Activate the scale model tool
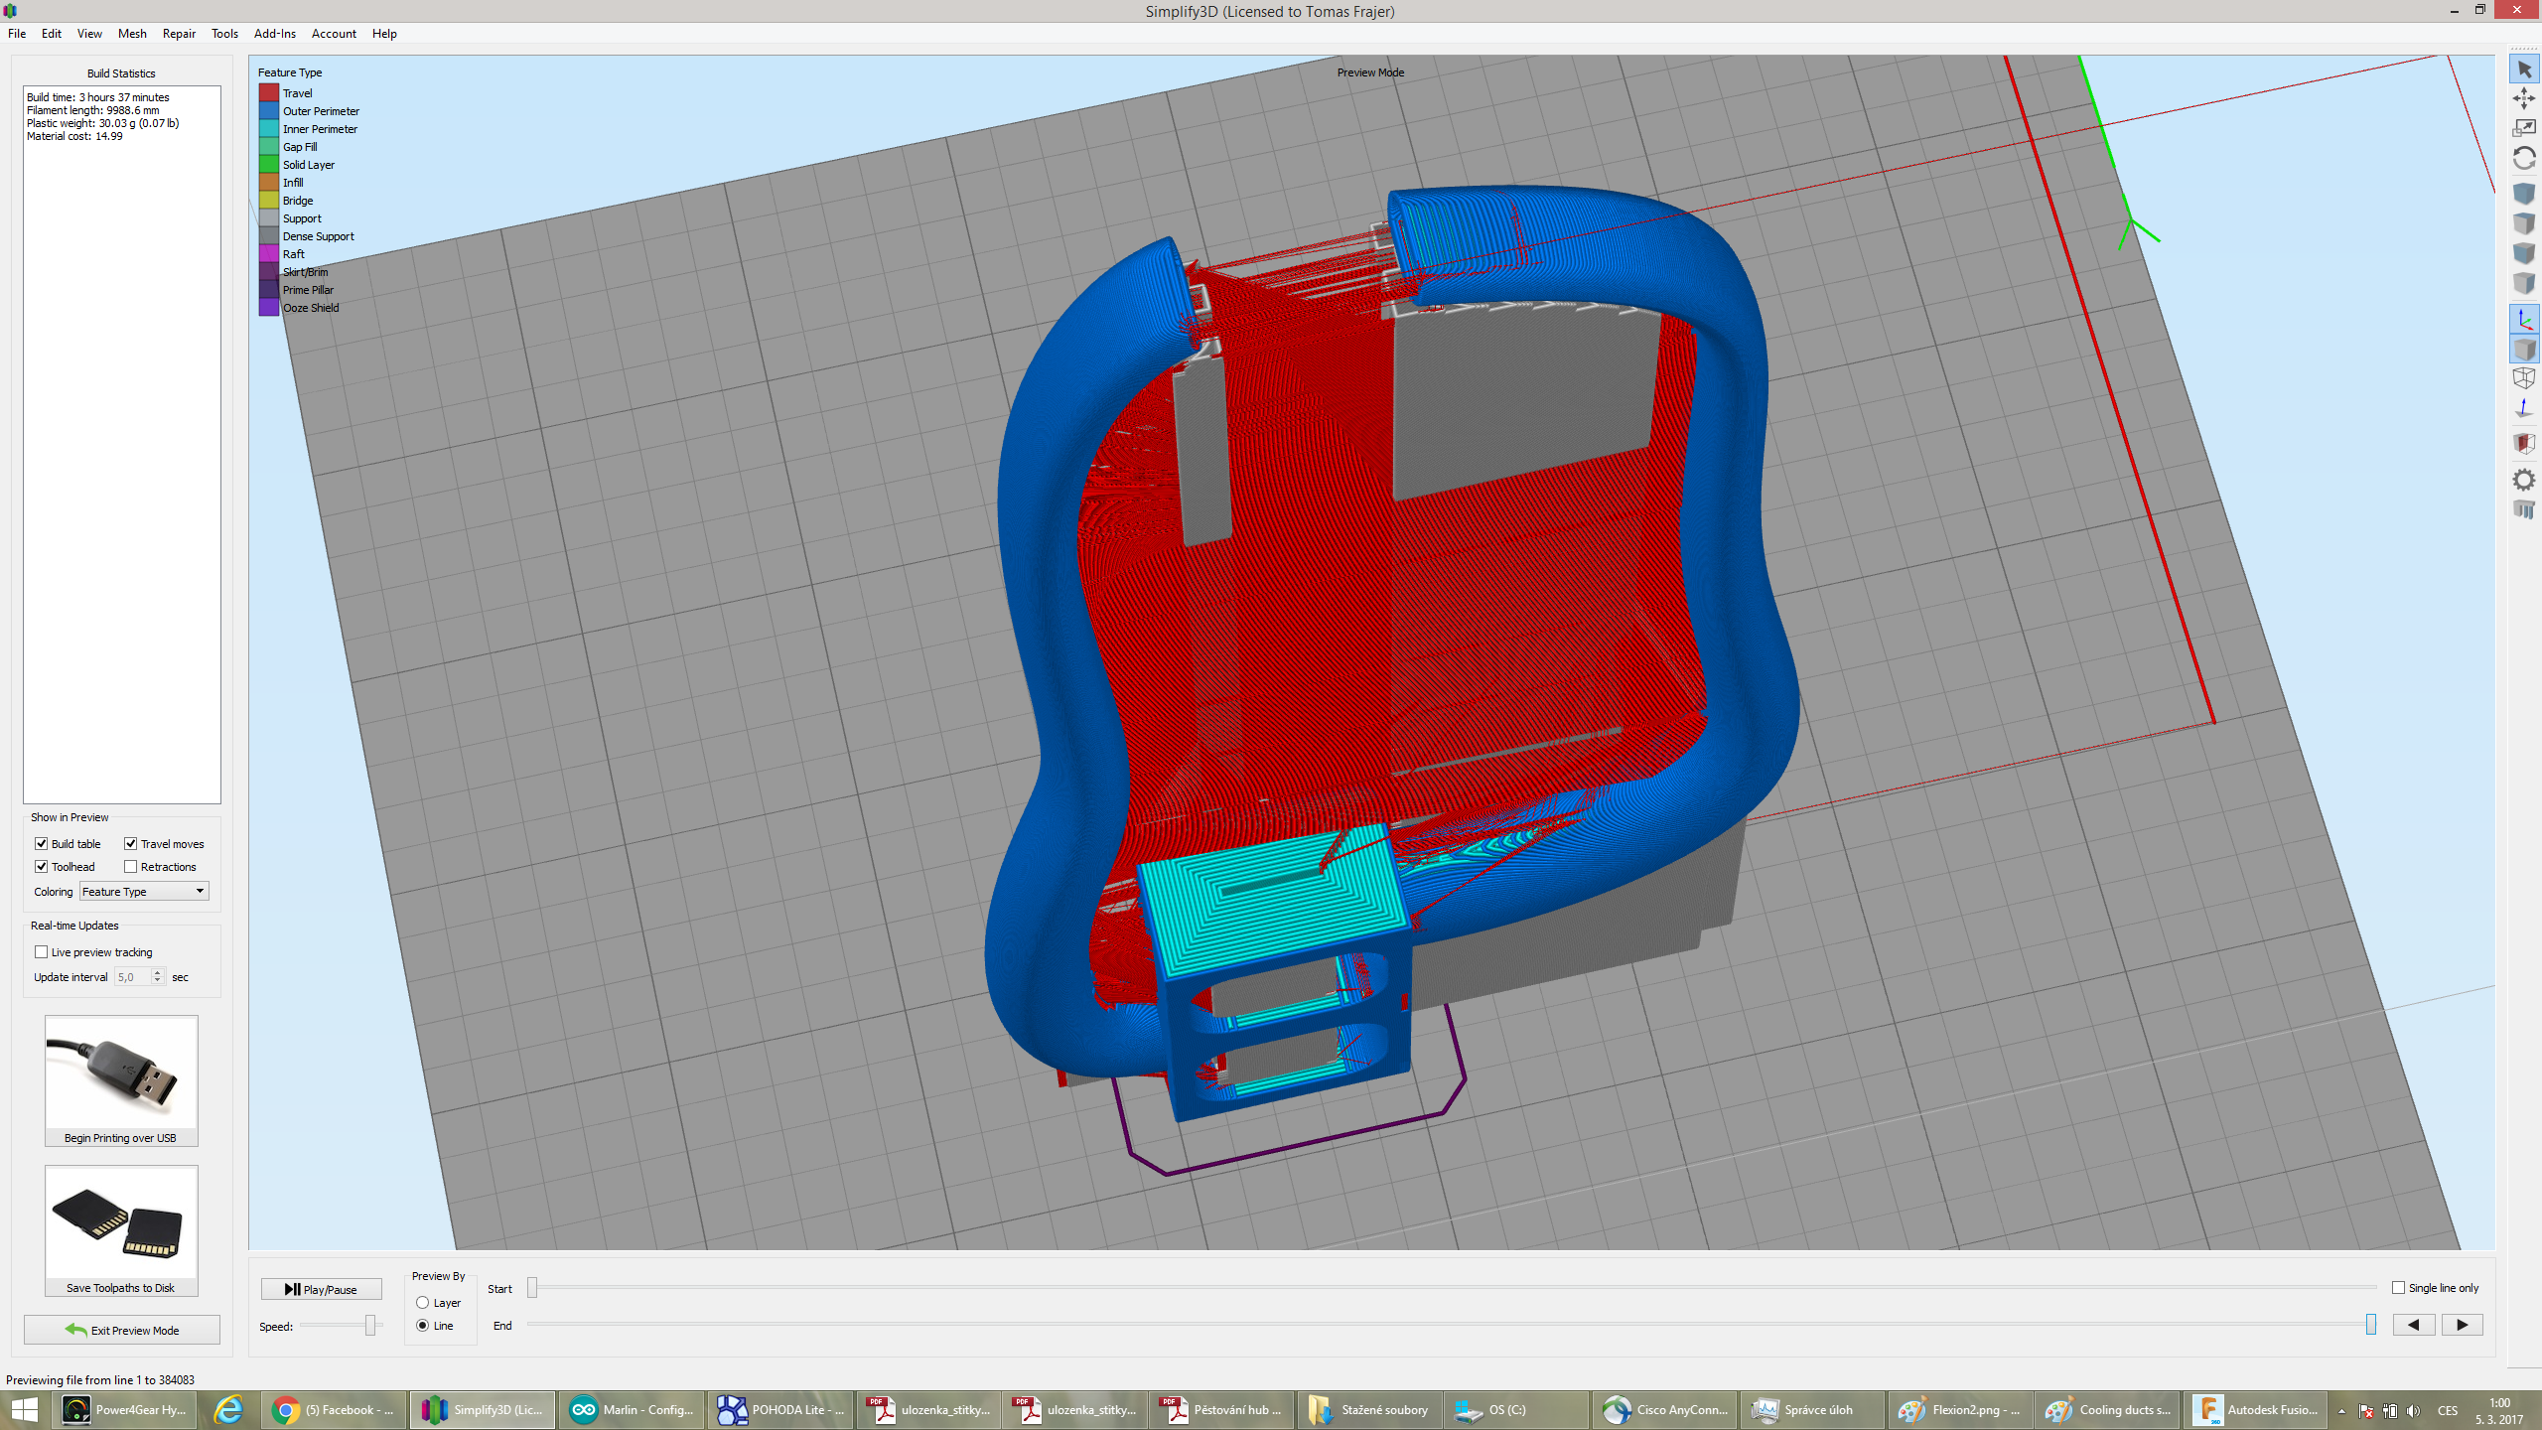Screen dimensions: 2542x1430 (2523, 128)
